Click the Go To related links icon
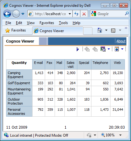This screenshot has height=141, width=131. click(x=103, y=49)
